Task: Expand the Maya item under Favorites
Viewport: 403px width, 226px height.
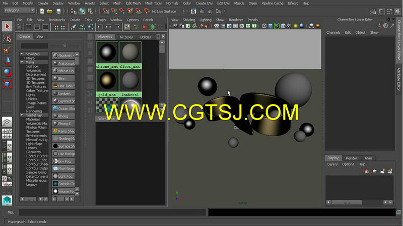Action: (x=24, y=58)
